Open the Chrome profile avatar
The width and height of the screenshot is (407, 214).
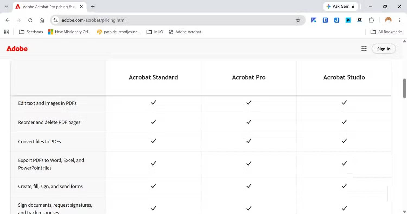coord(388,20)
